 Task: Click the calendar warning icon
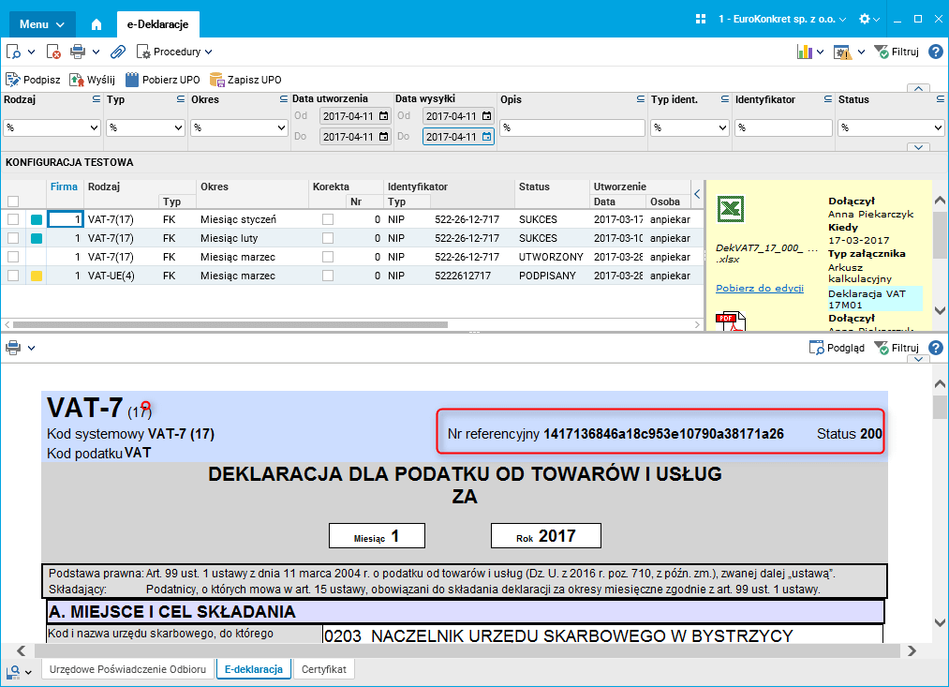click(x=842, y=52)
